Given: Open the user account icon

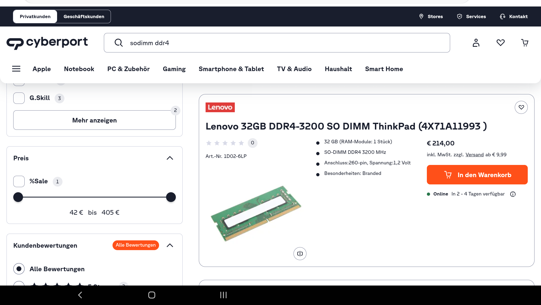Looking at the screenshot, I should [476, 43].
